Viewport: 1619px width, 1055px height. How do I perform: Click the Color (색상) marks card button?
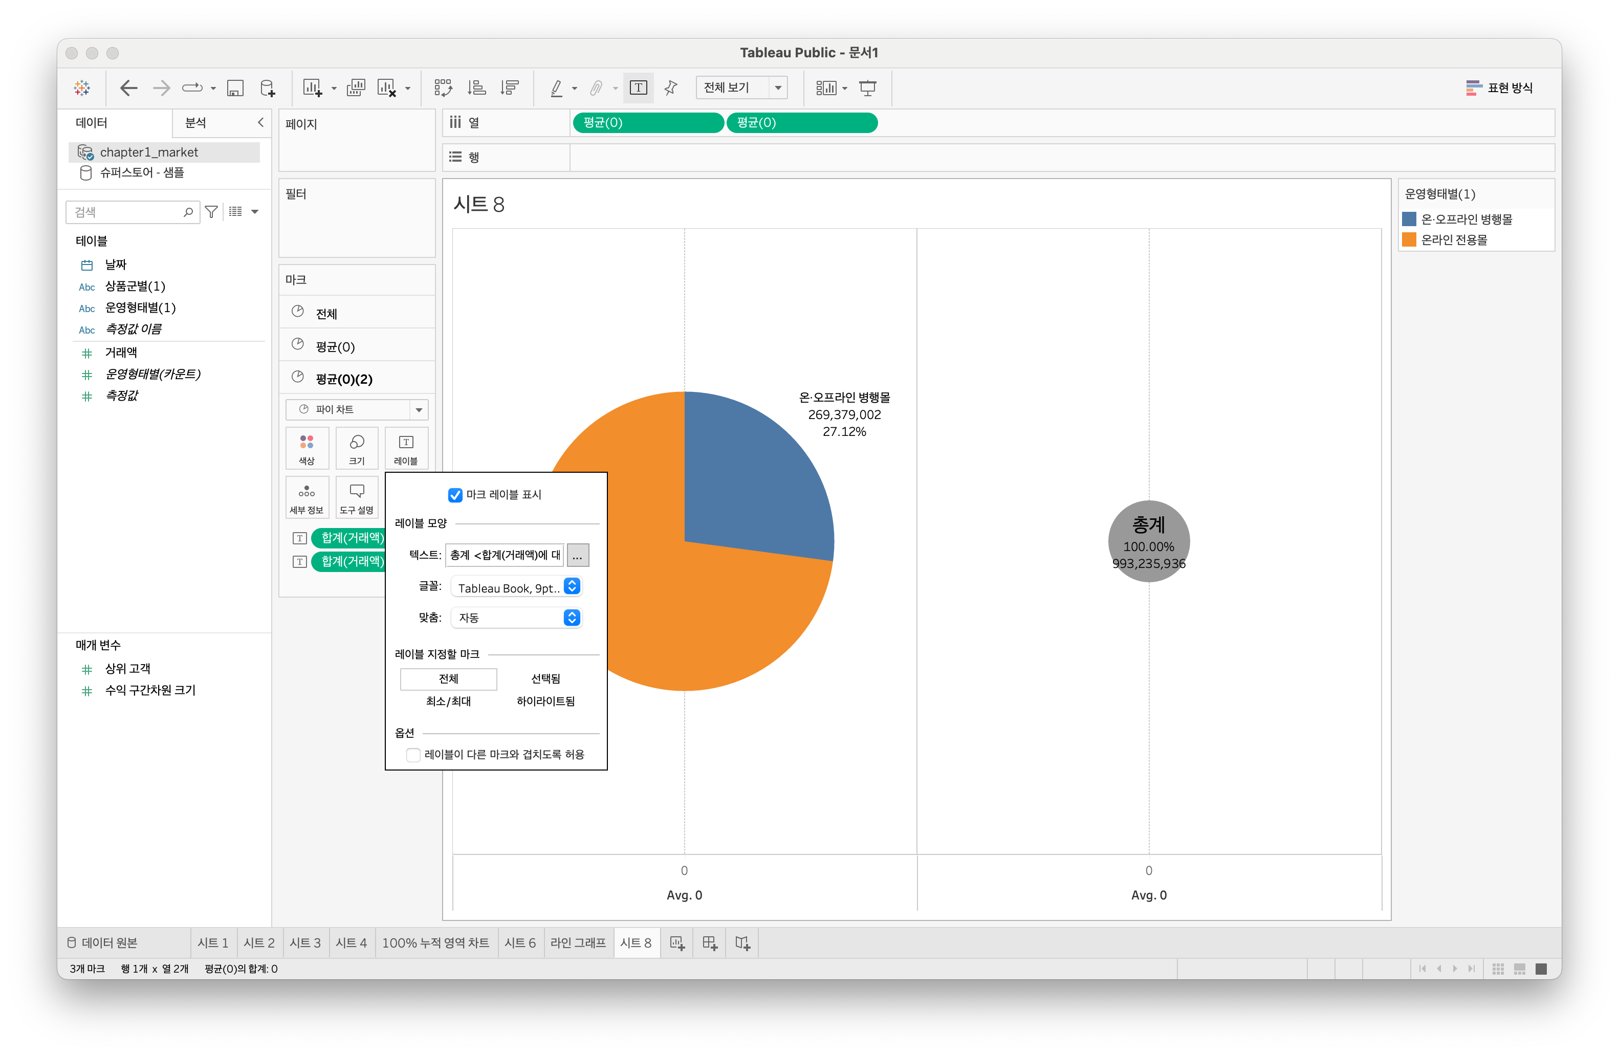tap(307, 448)
